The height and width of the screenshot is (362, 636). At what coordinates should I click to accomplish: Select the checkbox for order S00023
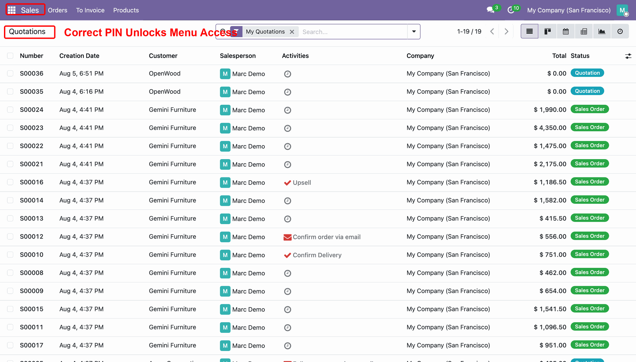10,128
